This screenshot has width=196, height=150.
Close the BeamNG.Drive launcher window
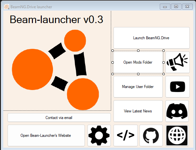[187, 7]
